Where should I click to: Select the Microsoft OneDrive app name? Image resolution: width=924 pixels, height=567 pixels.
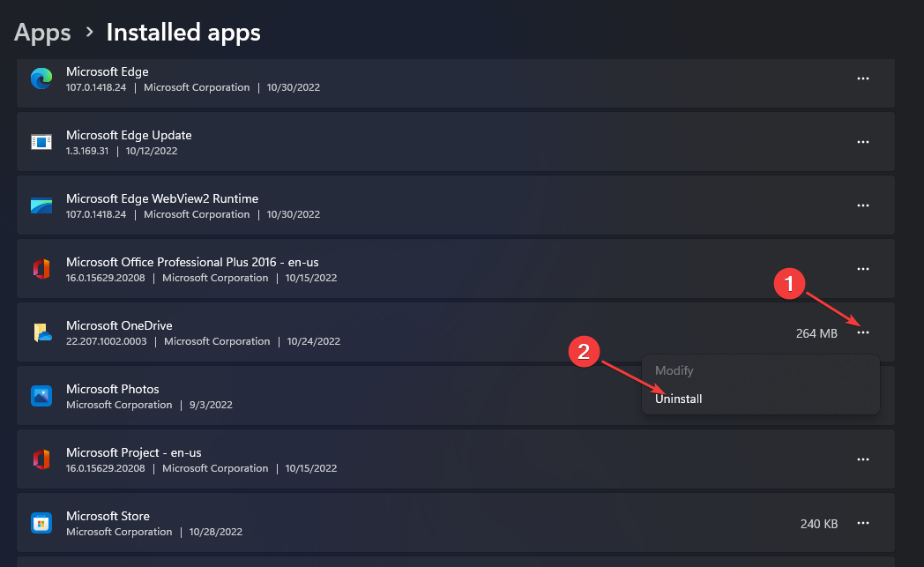(x=119, y=326)
